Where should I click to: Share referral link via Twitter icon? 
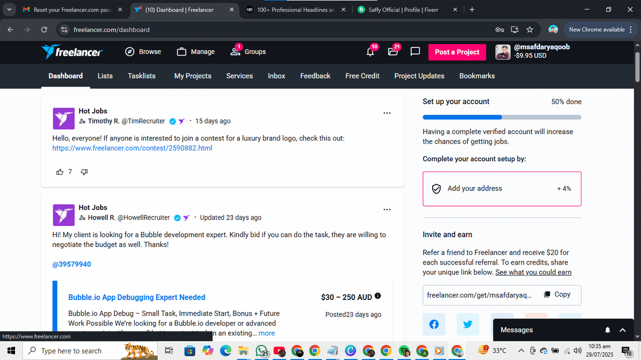tap(468, 324)
